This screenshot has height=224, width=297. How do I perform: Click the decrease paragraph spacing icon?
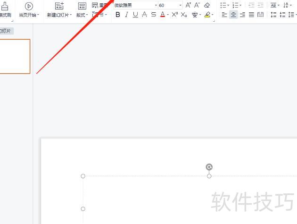282,15
